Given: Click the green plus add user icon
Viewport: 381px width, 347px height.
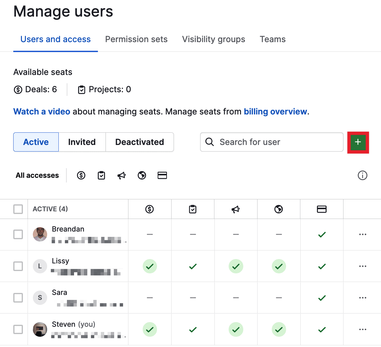Looking at the screenshot, I should (358, 142).
